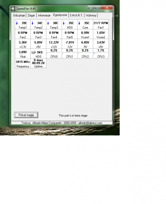Click the 'This part is in beta stage' text
This screenshot has height=204, width=166.
point(73,116)
